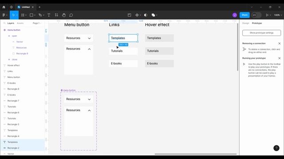284x159 pixels.
Task: Switch to the Assets tab
Action: [x=20, y=23]
